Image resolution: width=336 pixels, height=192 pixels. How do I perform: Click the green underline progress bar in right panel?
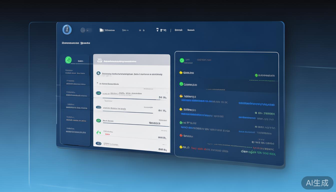click(x=262, y=80)
